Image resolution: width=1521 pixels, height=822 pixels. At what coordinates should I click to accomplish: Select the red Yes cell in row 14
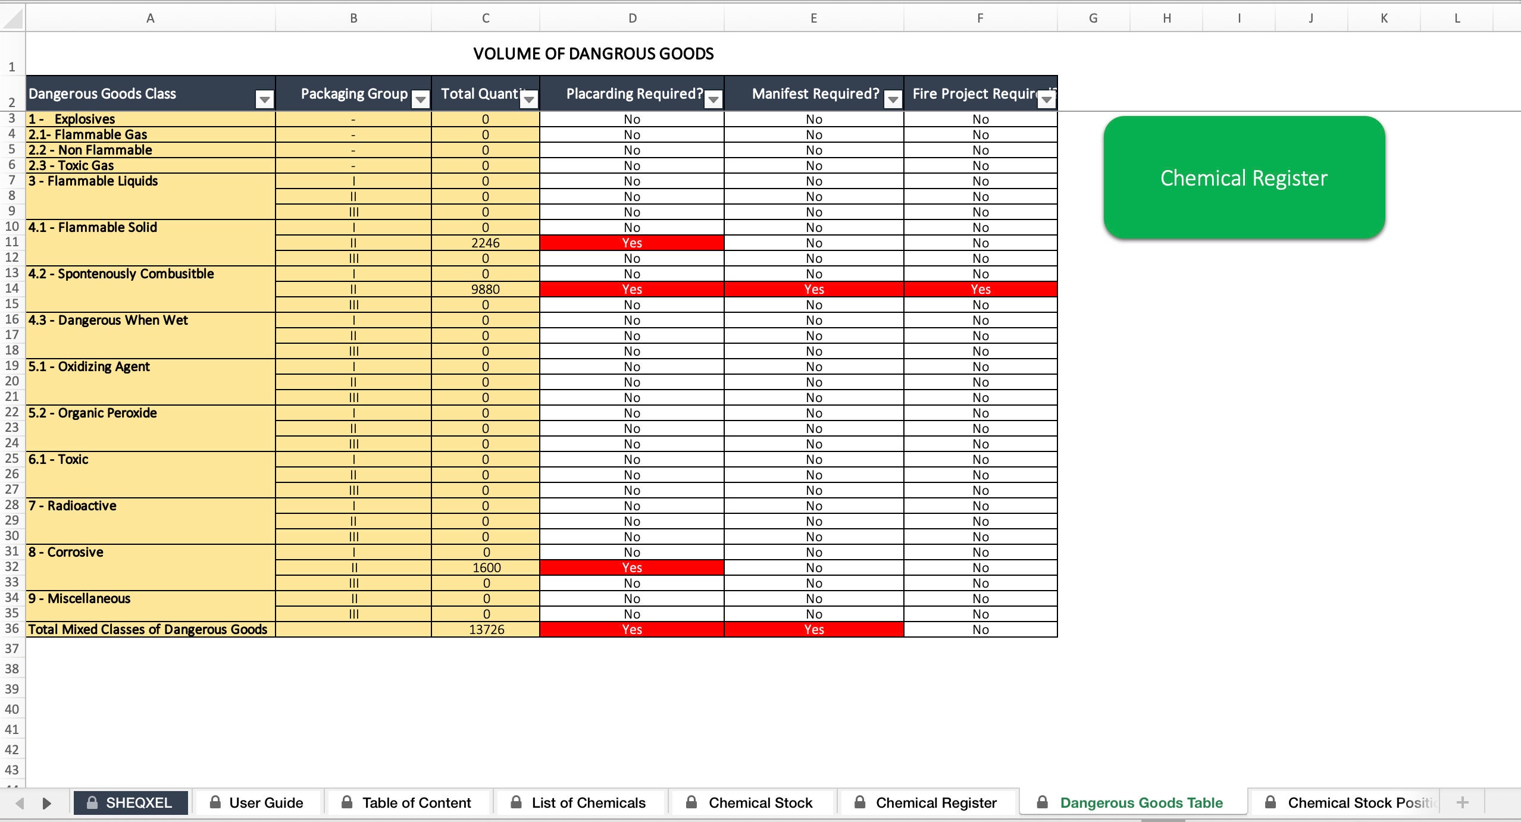click(631, 289)
